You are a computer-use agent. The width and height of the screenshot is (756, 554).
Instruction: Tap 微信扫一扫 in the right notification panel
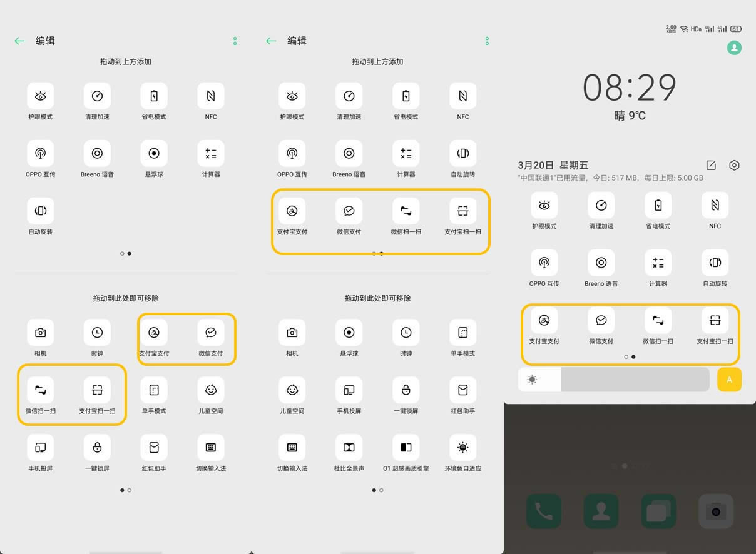click(658, 320)
